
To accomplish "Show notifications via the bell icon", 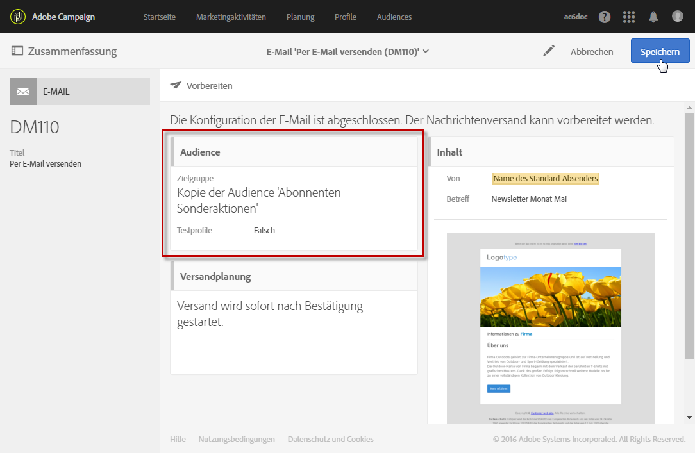I will point(653,17).
